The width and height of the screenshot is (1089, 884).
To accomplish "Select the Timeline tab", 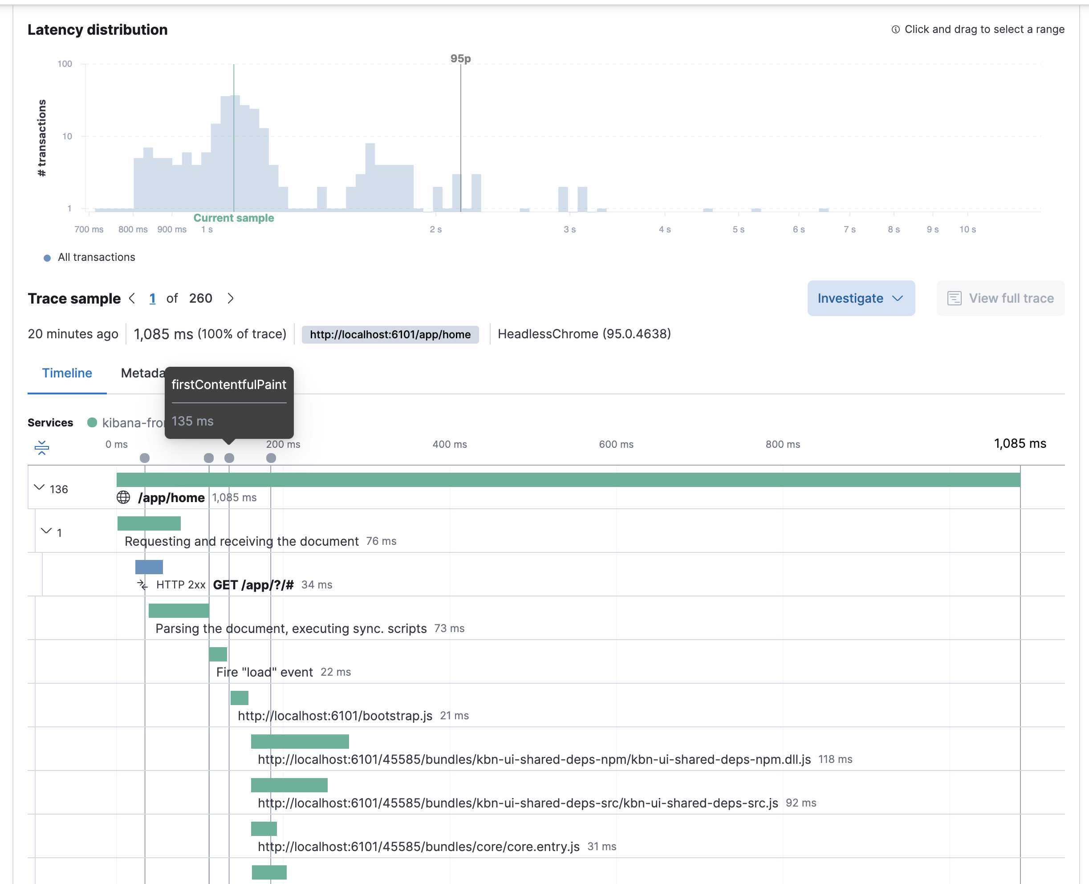I will (67, 373).
